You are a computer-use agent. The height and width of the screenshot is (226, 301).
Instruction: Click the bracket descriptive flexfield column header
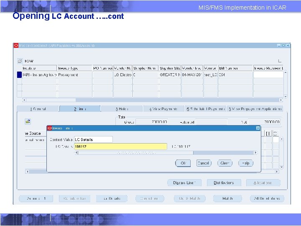[x=268, y=134]
